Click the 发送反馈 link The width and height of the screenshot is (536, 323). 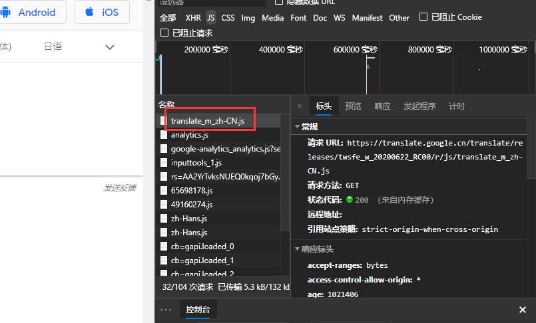tap(119, 188)
